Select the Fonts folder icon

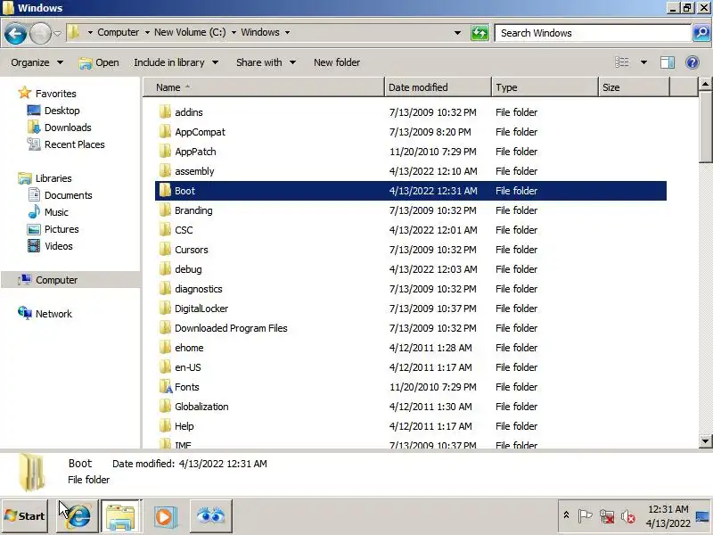[166, 387]
